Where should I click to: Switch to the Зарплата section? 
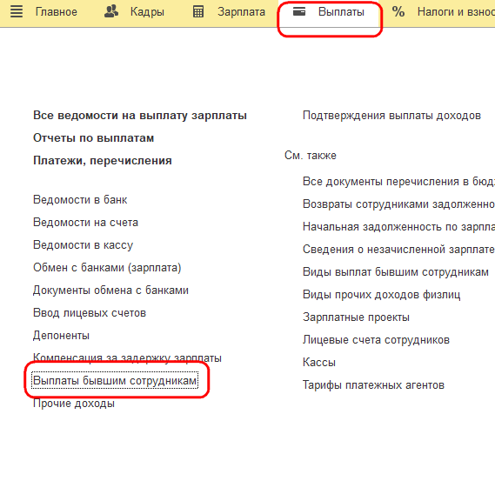241,12
